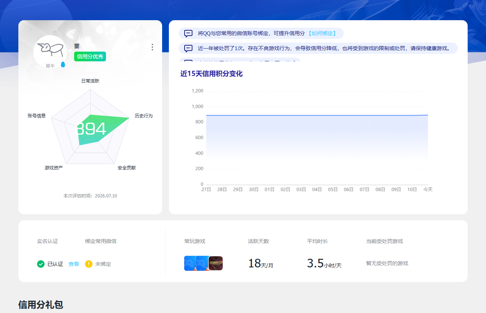Click the 今天 label on chart axis
486x313 pixels.
click(428, 190)
